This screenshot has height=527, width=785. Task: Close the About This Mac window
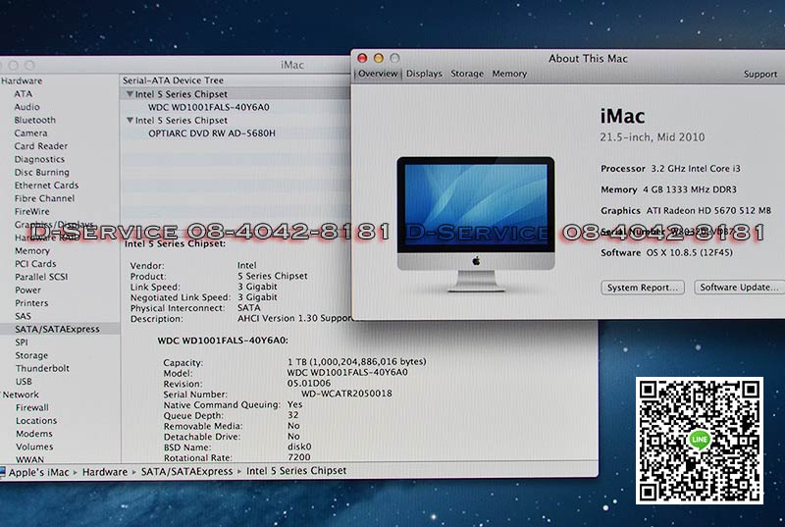362,58
